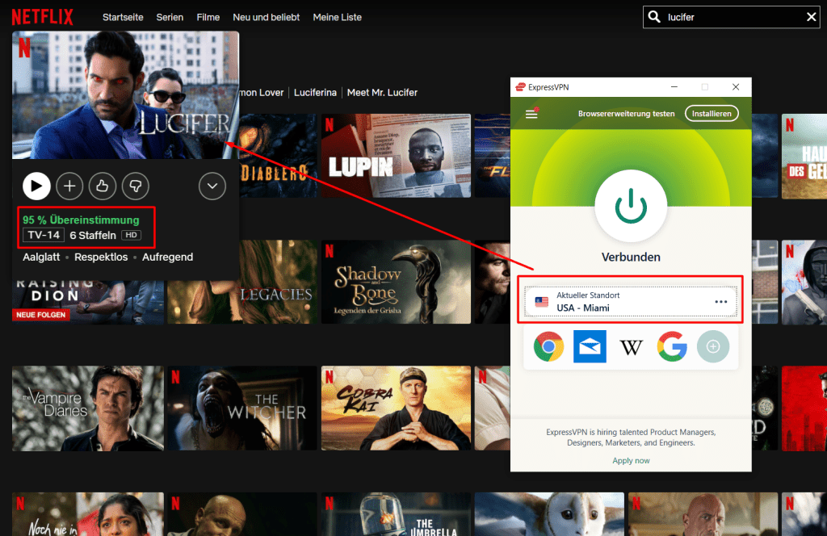Open The Umbrella Academy thumbnail
This screenshot has width=827, height=536.
click(396, 514)
